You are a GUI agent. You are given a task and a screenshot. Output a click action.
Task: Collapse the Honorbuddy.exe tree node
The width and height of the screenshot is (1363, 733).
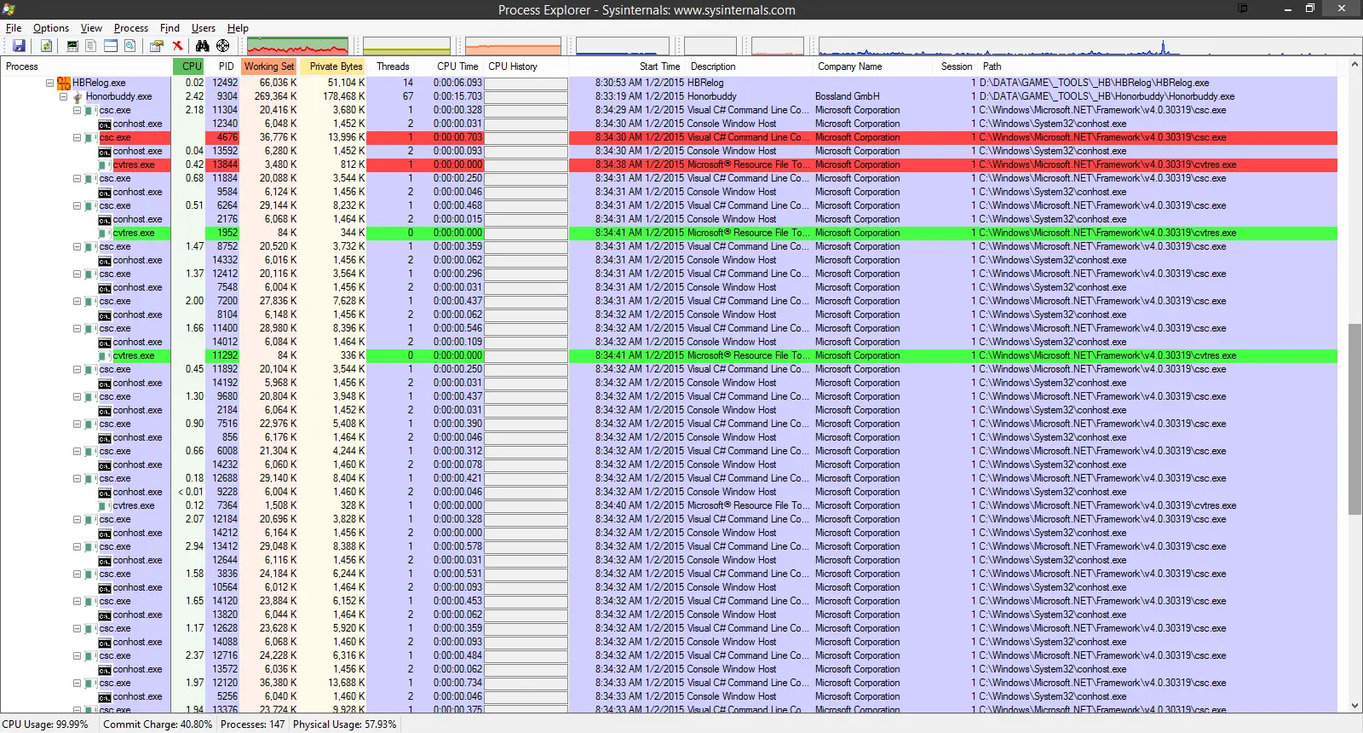click(63, 96)
